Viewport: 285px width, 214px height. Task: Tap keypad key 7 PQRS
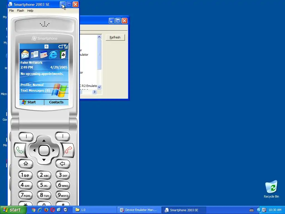tap(25, 195)
